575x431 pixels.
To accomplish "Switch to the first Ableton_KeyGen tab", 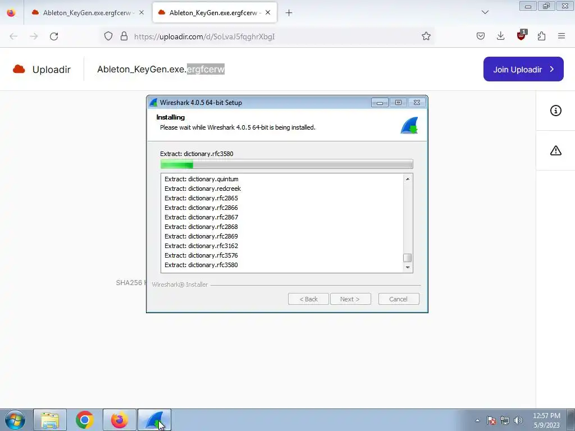I will point(87,13).
